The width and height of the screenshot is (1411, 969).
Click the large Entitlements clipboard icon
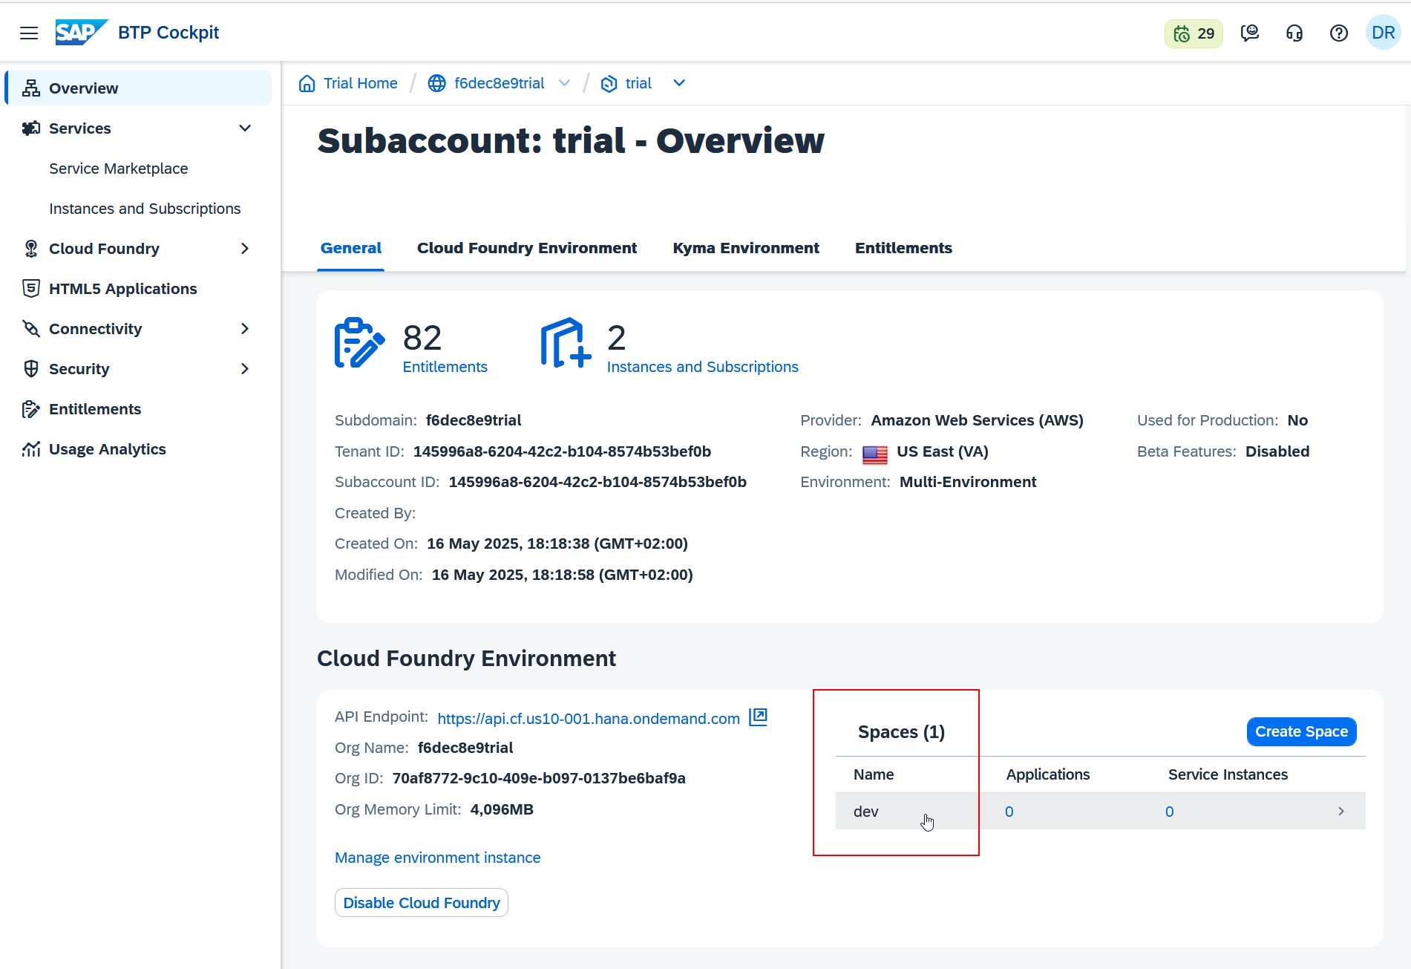point(359,342)
